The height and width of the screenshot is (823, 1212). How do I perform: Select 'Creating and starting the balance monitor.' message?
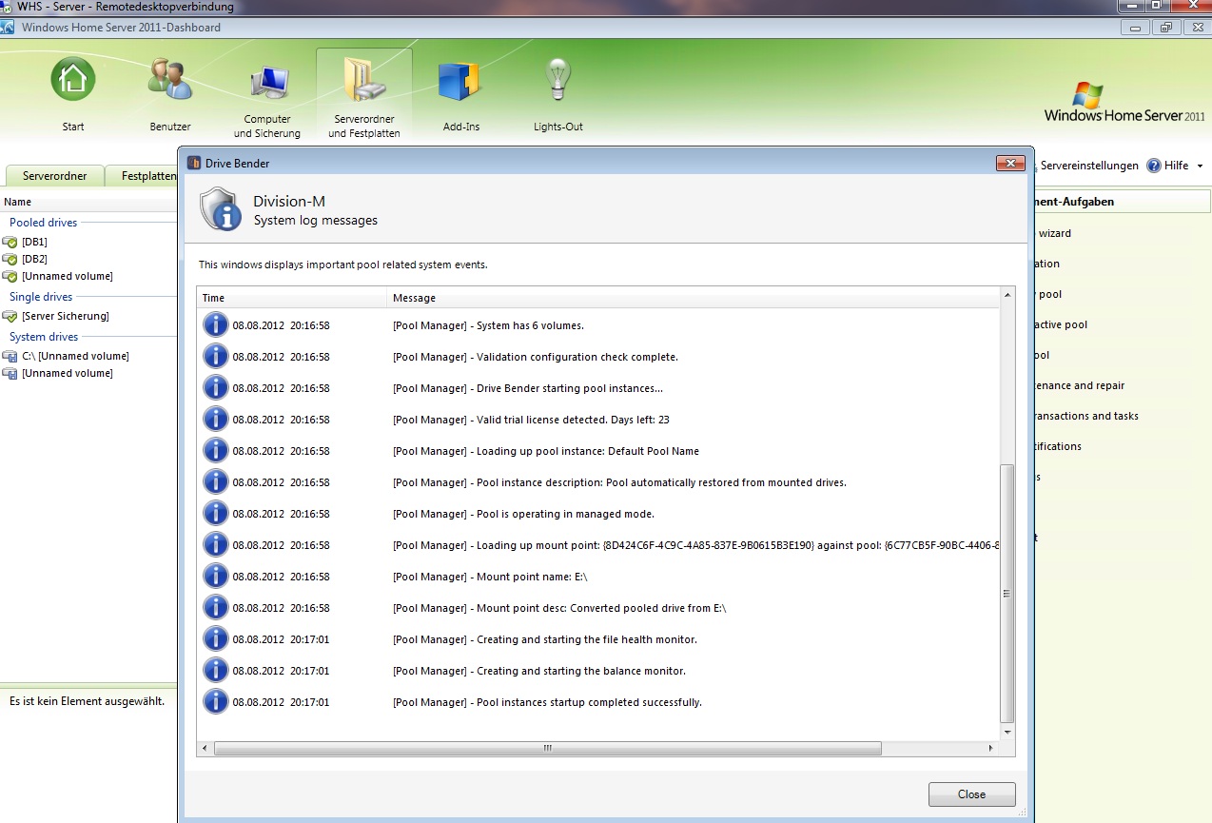(539, 671)
